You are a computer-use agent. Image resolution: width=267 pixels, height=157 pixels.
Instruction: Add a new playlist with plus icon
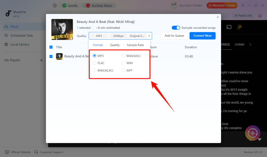(x=41, y=60)
